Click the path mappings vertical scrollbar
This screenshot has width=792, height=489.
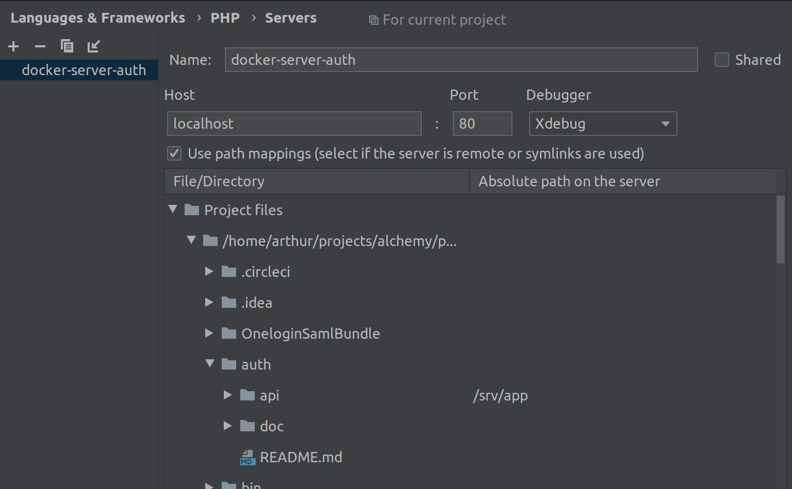[x=781, y=230]
